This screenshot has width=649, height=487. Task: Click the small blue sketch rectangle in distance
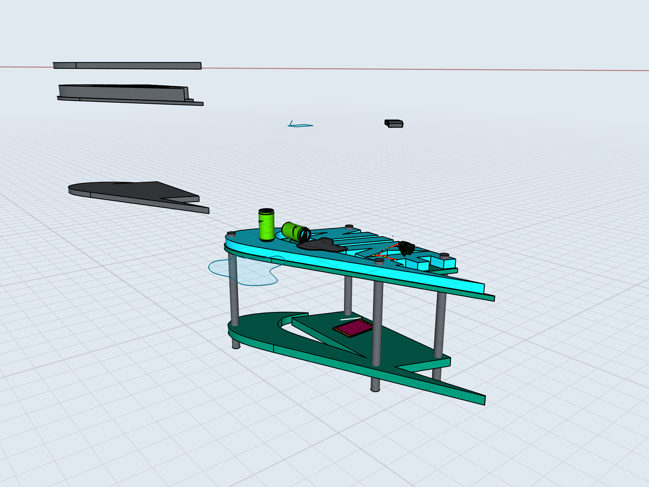coord(301,125)
